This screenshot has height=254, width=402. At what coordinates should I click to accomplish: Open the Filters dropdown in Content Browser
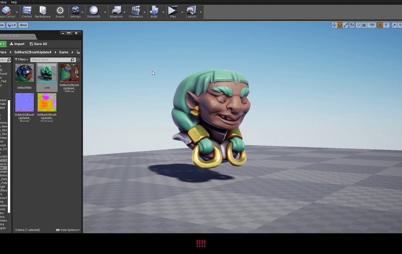pyautogui.click(x=21, y=59)
